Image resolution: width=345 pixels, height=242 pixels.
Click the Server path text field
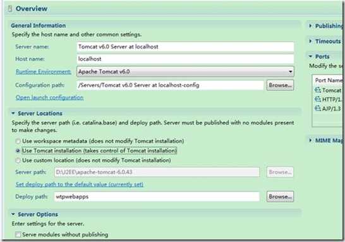(x=157, y=172)
